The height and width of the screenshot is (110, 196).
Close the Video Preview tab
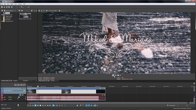tap(49, 81)
